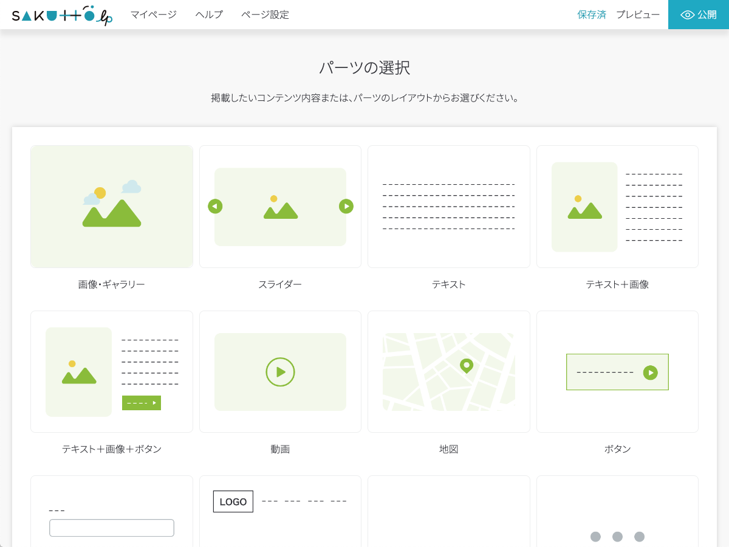
Task: Open the マイページ menu item
Action: (x=154, y=15)
